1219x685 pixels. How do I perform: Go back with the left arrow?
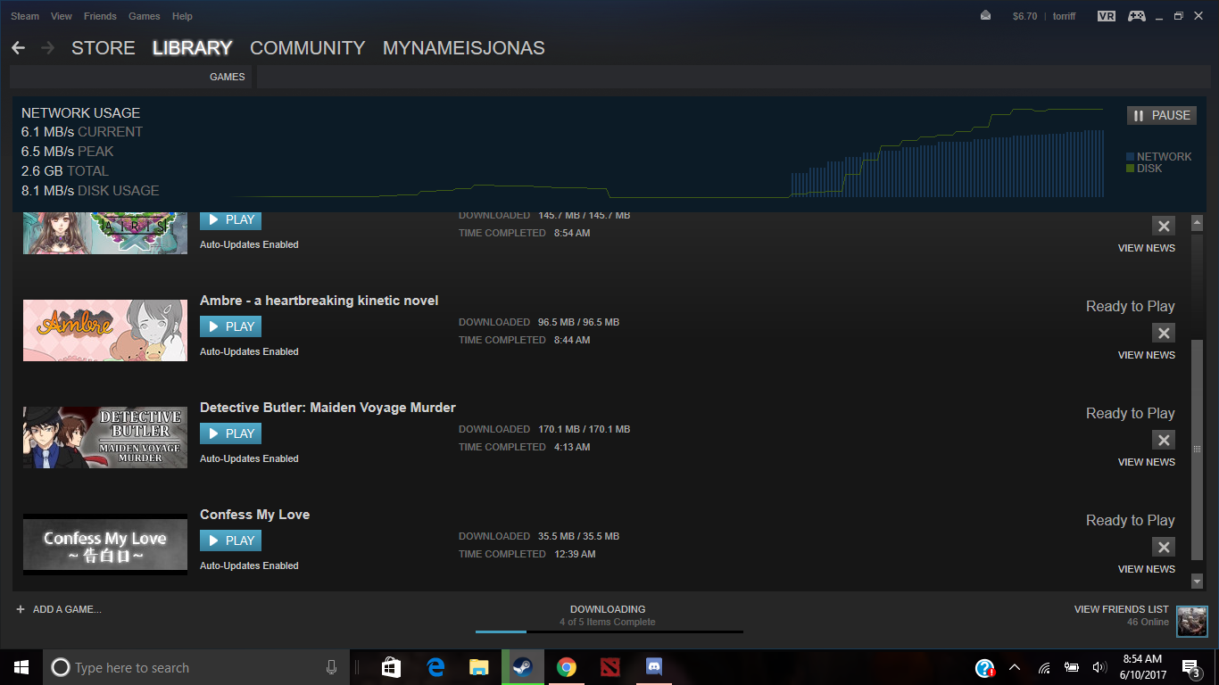(x=18, y=48)
